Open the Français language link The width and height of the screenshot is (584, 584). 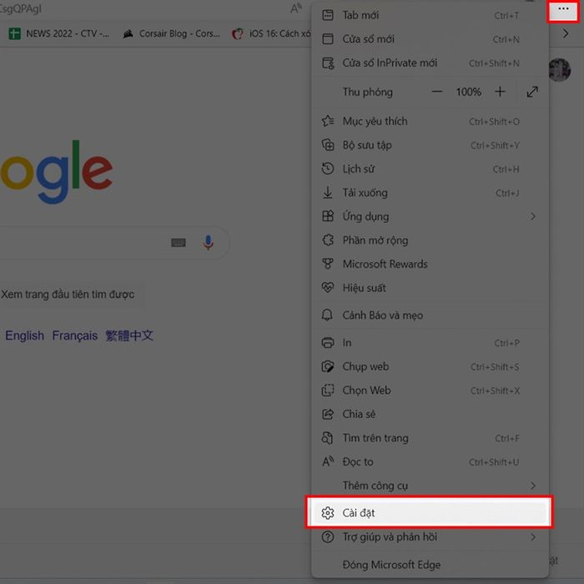click(x=75, y=335)
